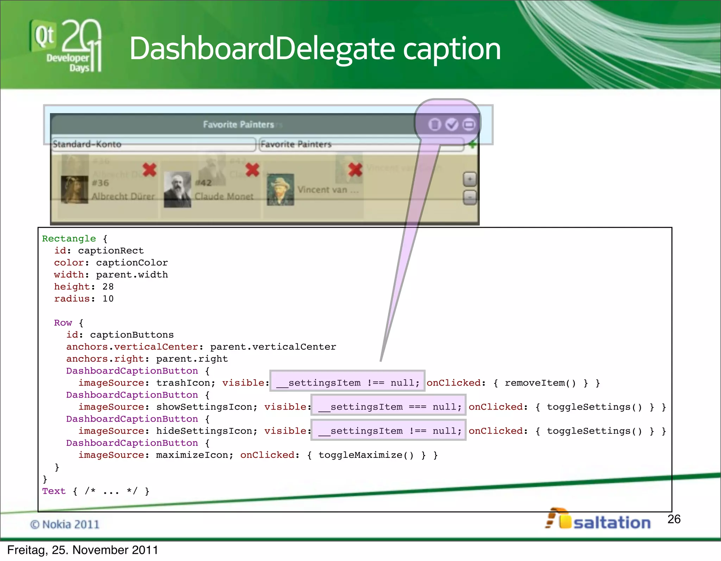This screenshot has height=561, width=721.
Task: Click the Standard-Konto field
Action: [153, 144]
